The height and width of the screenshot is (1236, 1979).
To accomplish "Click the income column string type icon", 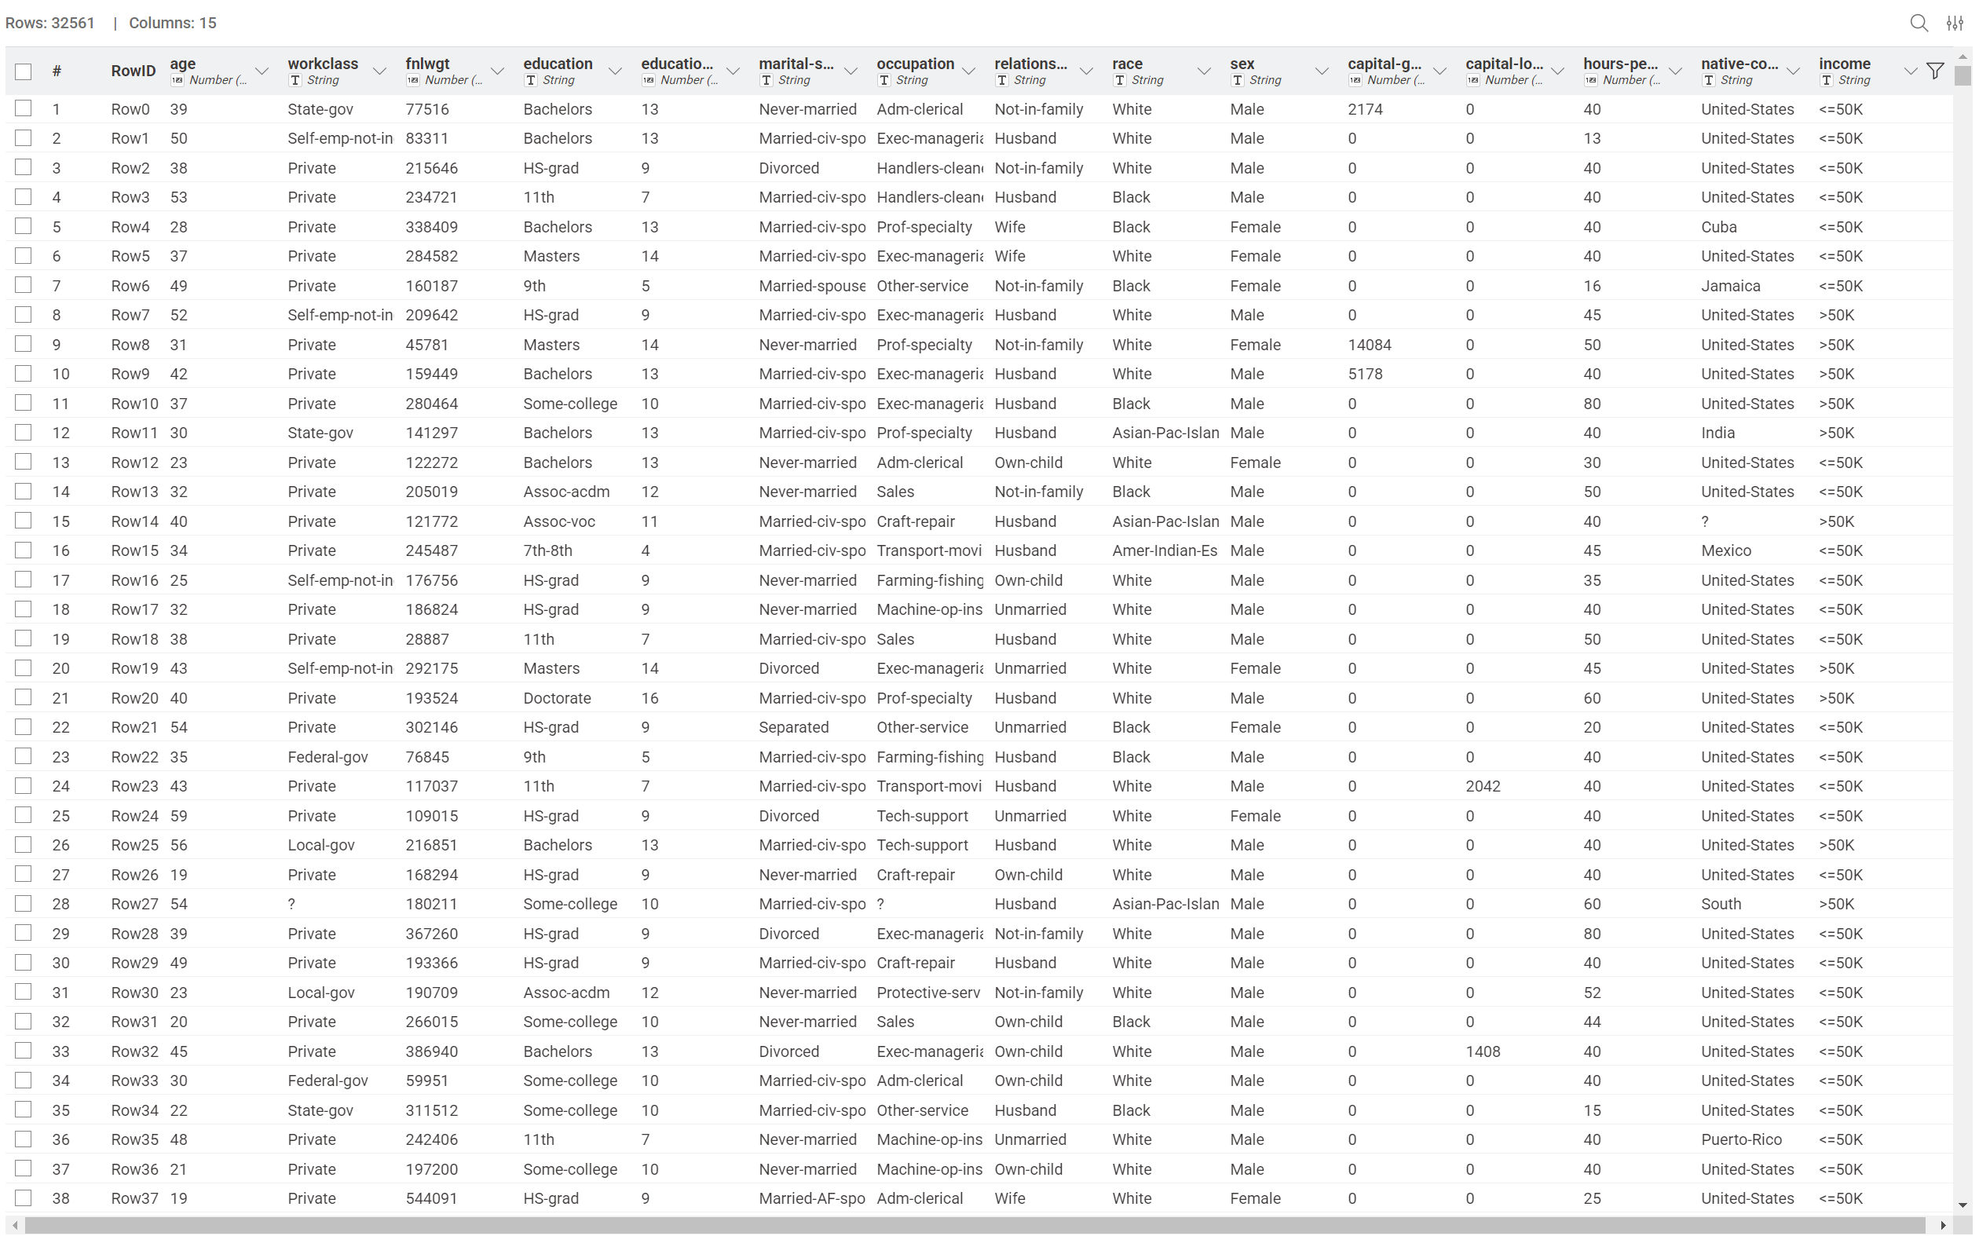I will pyautogui.click(x=1826, y=80).
